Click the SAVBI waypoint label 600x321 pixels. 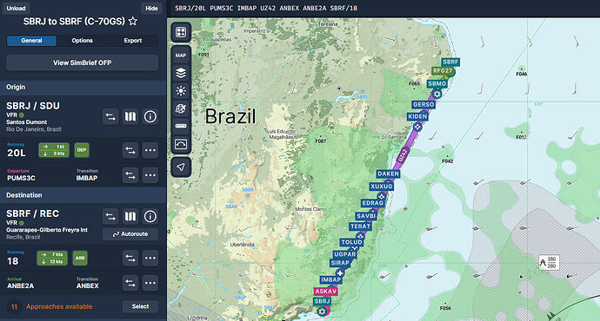click(366, 216)
